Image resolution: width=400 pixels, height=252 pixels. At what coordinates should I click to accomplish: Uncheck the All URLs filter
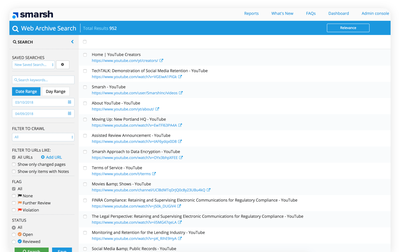pyautogui.click(x=14, y=157)
